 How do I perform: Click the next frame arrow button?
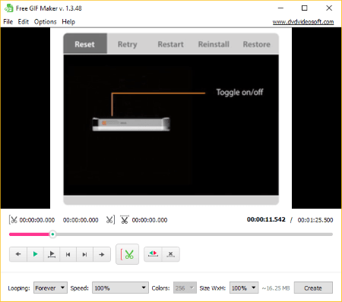coord(102,254)
